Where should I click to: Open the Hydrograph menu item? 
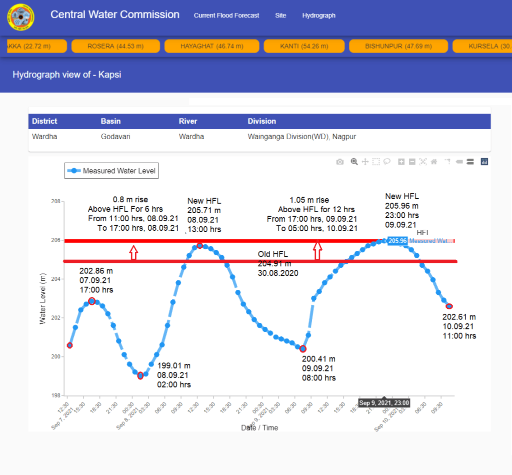pos(318,16)
